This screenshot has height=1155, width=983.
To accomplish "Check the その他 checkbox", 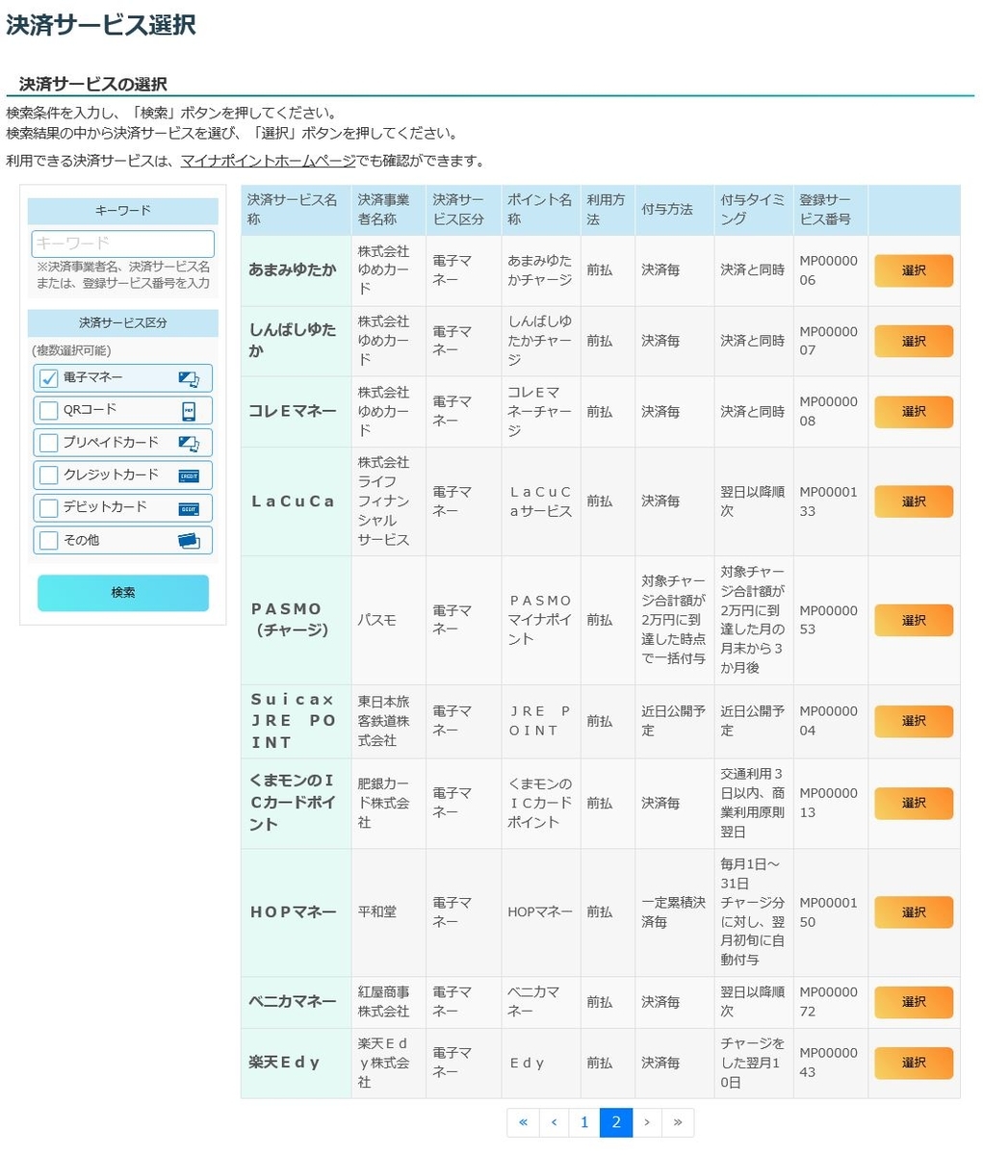I will (x=49, y=541).
